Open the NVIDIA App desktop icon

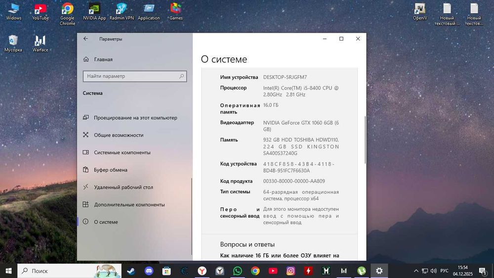[94, 12]
